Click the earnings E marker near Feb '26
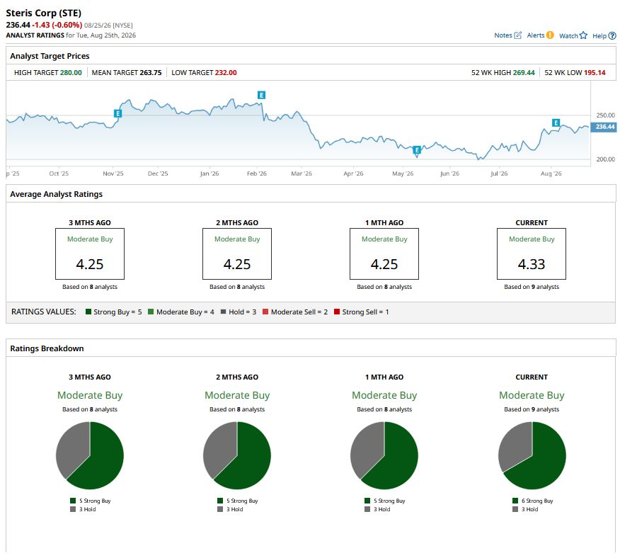The height and width of the screenshot is (558, 620). coord(261,95)
